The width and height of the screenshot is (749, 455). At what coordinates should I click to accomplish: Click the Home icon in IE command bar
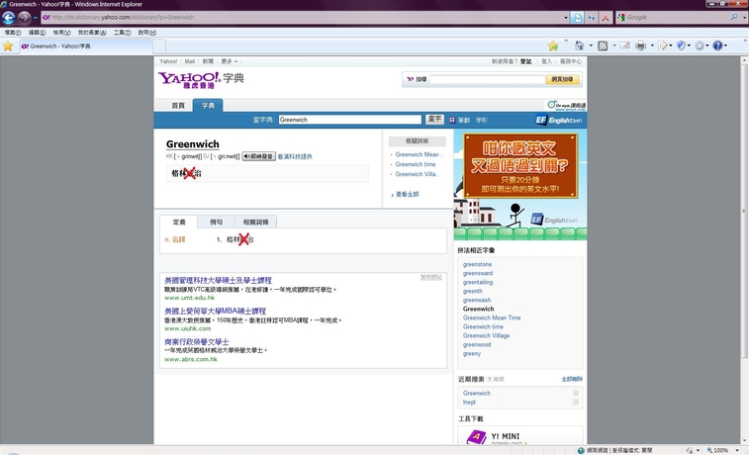pos(577,46)
